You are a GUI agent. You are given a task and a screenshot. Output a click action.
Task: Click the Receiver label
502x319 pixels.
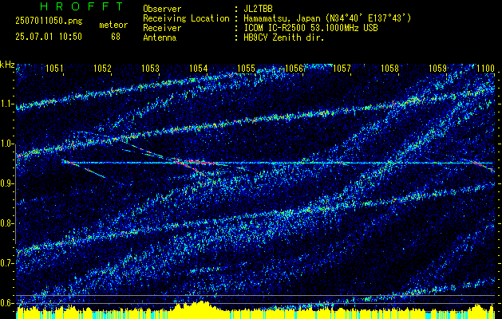tap(162, 28)
